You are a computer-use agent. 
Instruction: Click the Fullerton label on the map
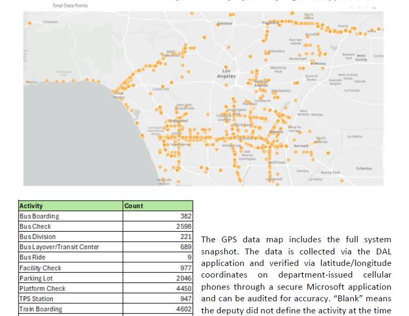[364, 169]
